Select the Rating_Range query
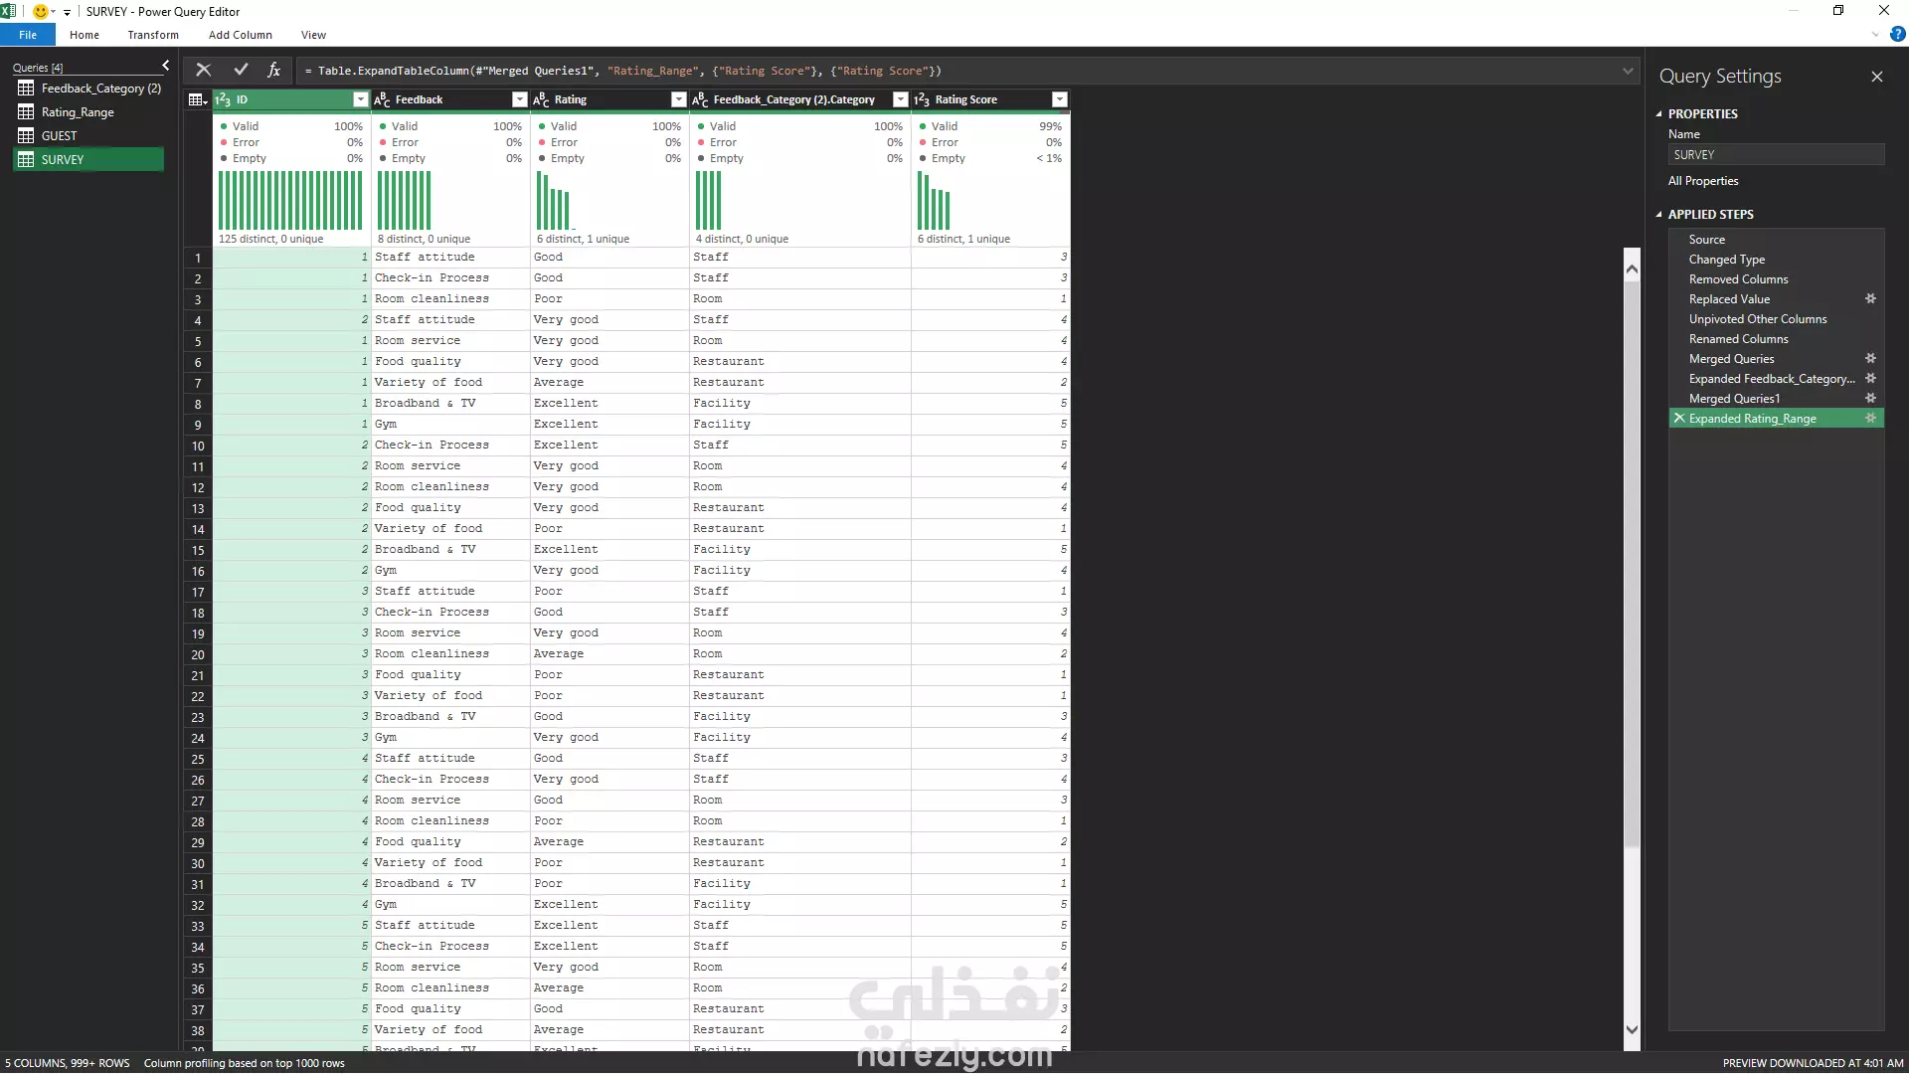 coord(78,112)
